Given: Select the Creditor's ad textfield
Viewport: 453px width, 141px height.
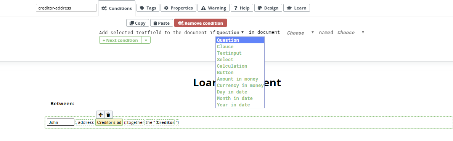Looking at the screenshot, I should (x=109, y=122).
